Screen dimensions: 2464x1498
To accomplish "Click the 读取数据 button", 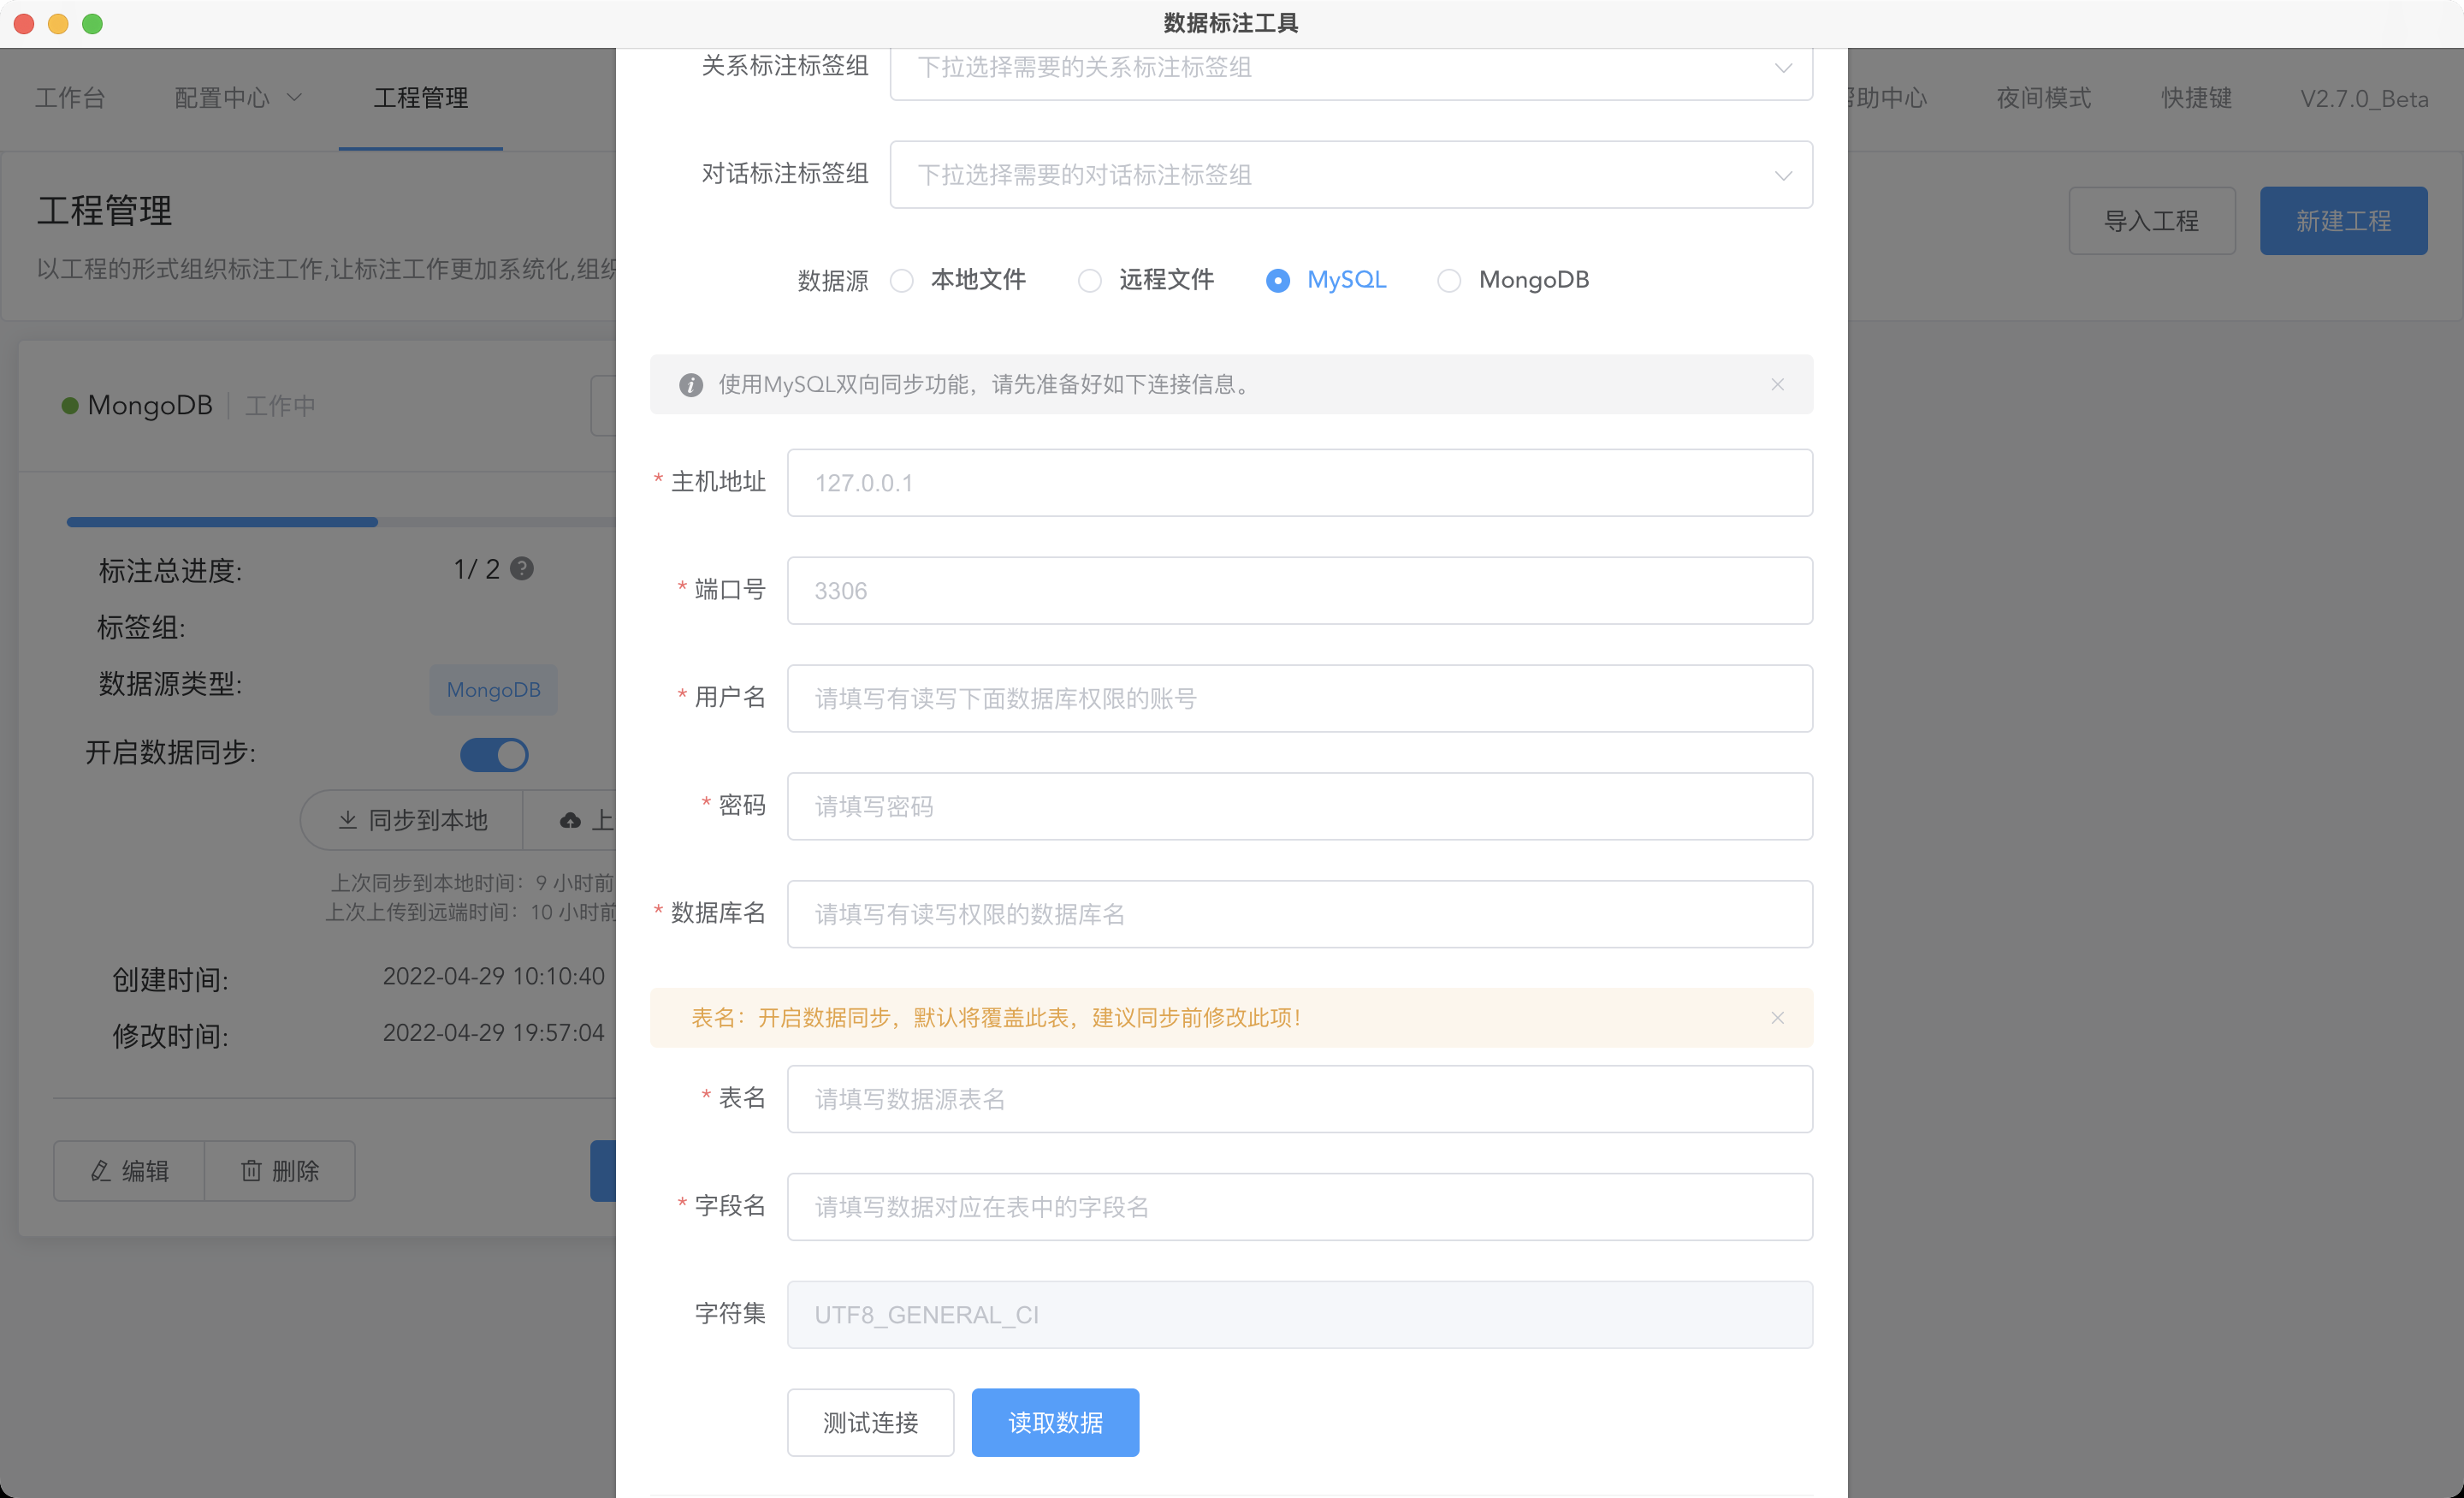I will pyautogui.click(x=1054, y=1422).
